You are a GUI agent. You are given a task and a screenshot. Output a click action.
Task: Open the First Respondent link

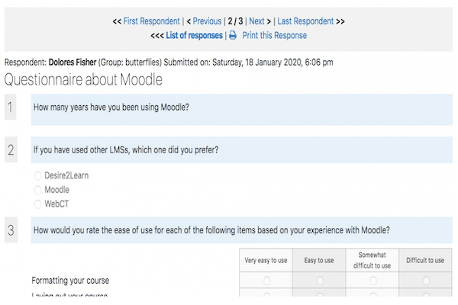tap(151, 21)
